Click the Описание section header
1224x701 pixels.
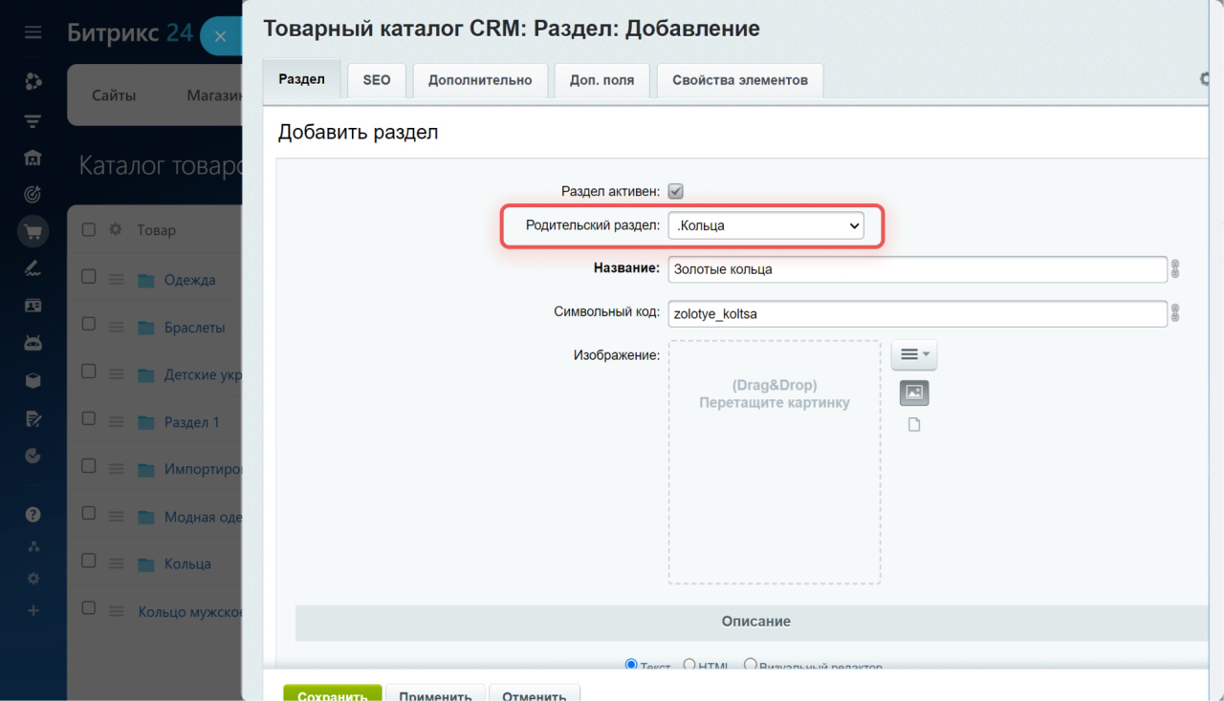[755, 621]
